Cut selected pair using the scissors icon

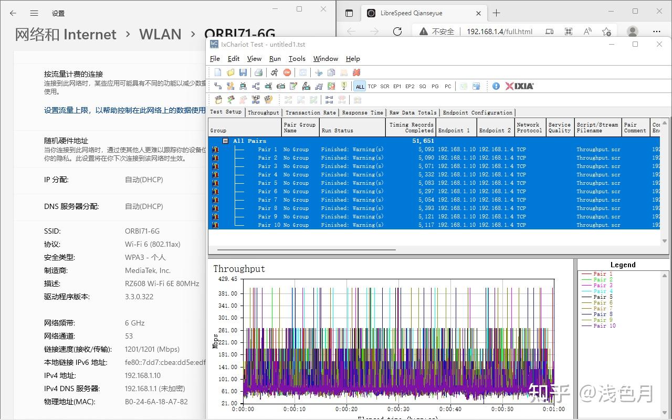pyautogui.click(x=318, y=72)
